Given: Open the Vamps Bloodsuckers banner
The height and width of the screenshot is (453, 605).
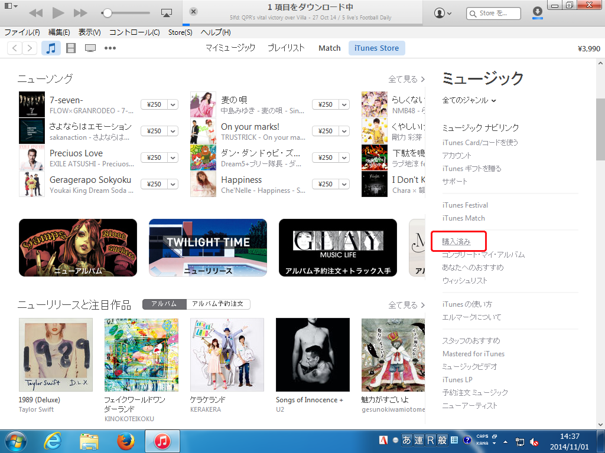Looking at the screenshot, I should pos(78,248).
